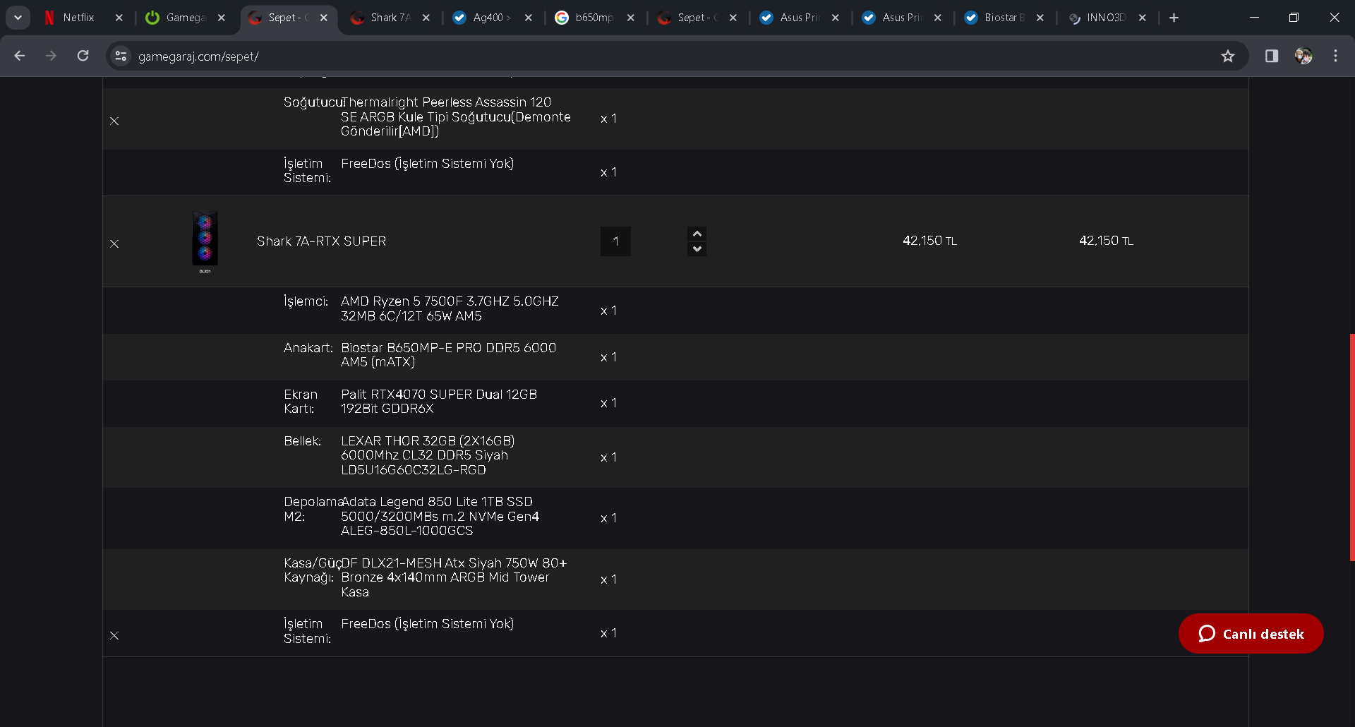This screenshot has height=727, width=1355.
Task: Close the Biostar tab
Action: 1040,18
